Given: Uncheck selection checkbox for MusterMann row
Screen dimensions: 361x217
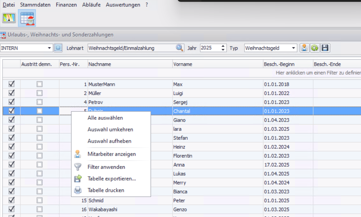Looking at the screenshot, I should [x=11, y=84].
